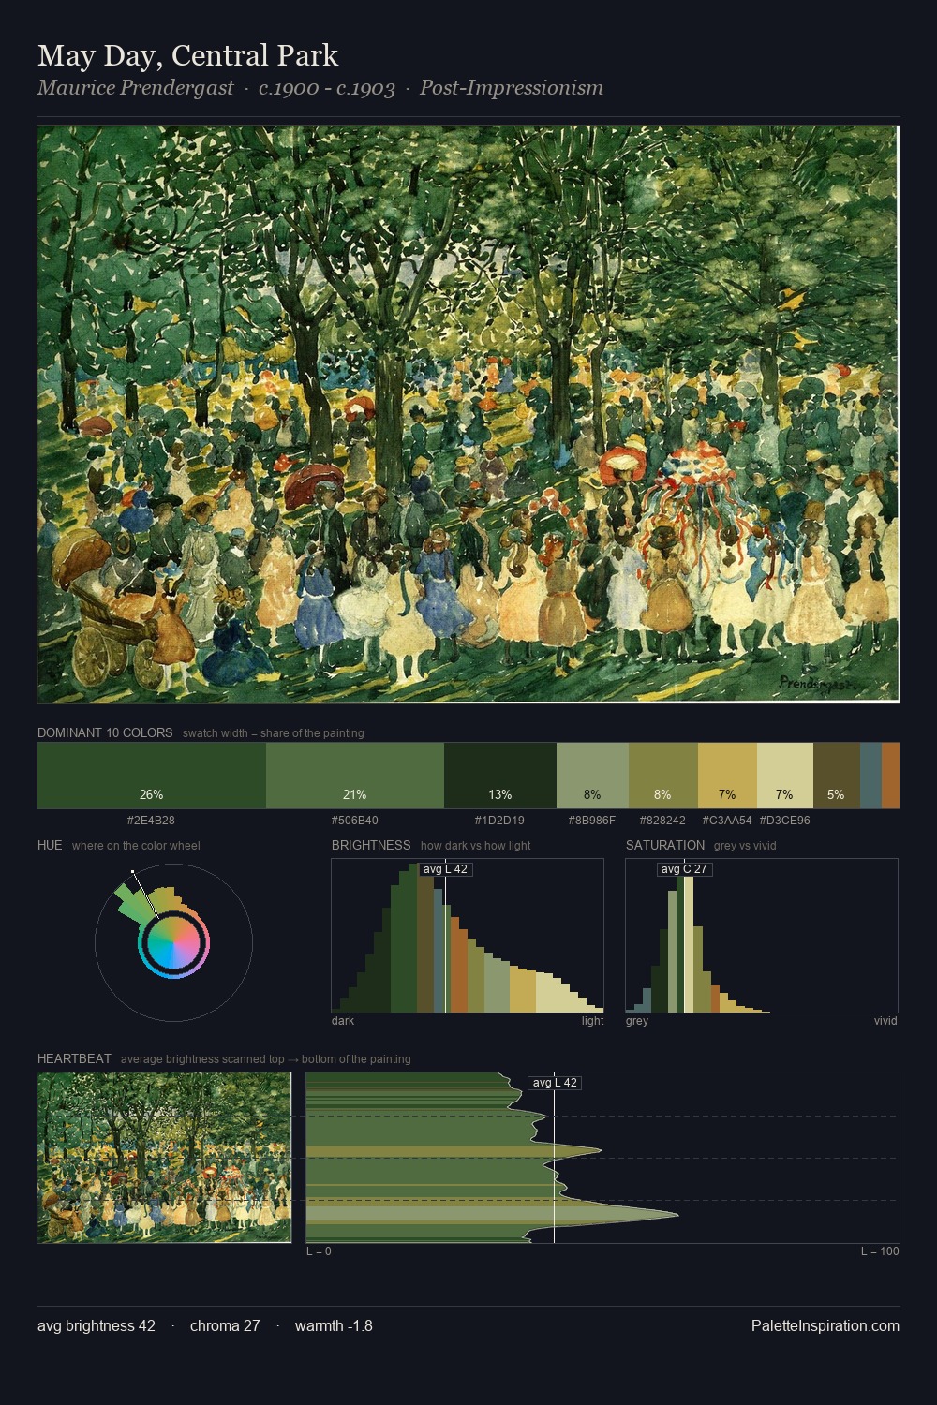The height and width of the screenshot is (1405, 937).
Task: Select the 26% dark green swatch
Action: pyautogui.click(x=152, y=776)
